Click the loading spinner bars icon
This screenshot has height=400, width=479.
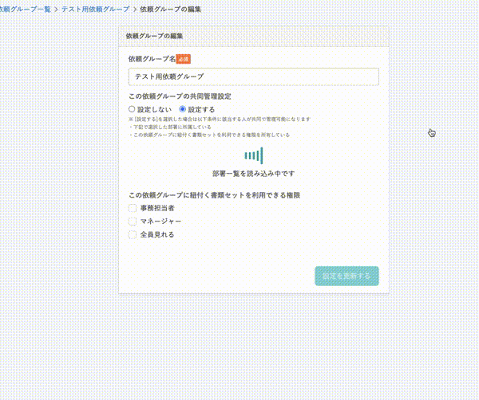[x=254, y=155]
